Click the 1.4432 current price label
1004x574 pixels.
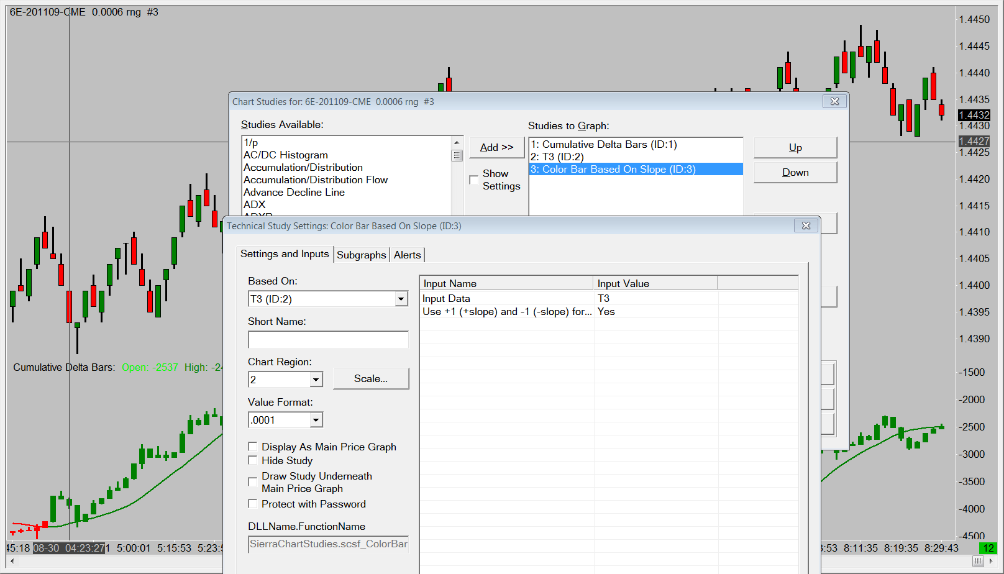tap(974, 115)
